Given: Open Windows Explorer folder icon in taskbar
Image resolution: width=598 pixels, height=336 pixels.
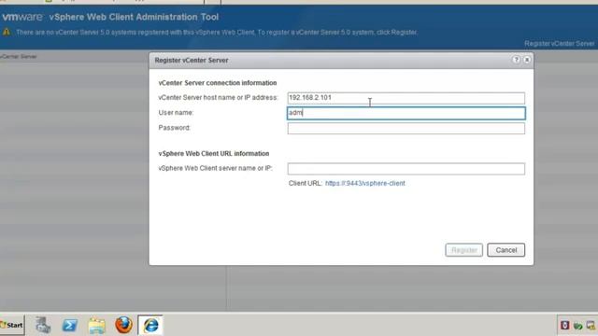Looking at the screenshot, I should 96,326.
